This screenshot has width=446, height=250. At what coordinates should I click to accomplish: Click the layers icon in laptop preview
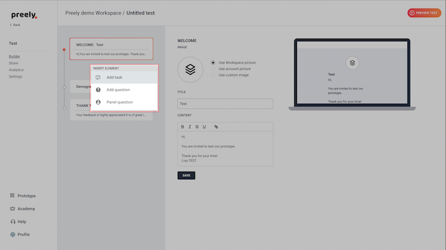point(352,63)
